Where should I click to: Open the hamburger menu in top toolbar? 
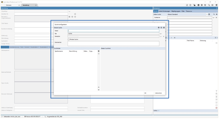[216, 5]
